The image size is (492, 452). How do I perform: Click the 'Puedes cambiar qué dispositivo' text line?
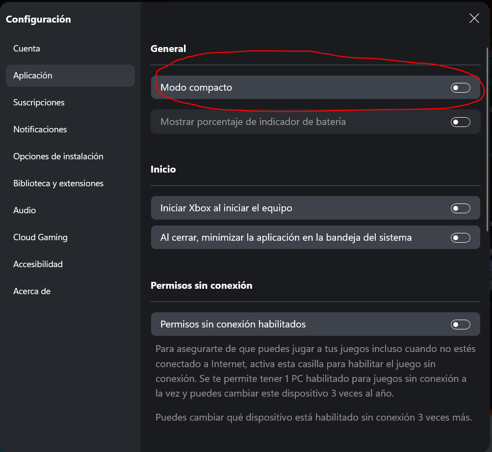click(313, 418)
